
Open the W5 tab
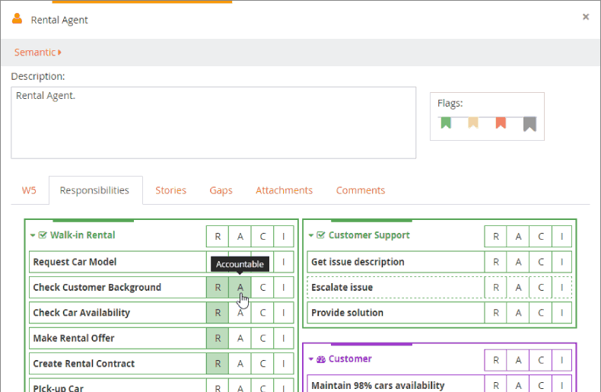[29, 190]
